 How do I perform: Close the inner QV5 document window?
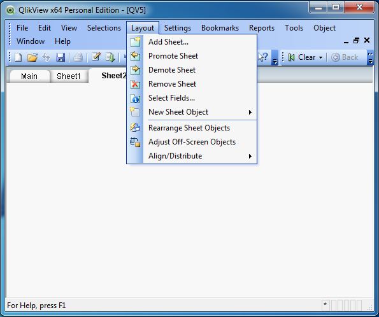[367, 40]
